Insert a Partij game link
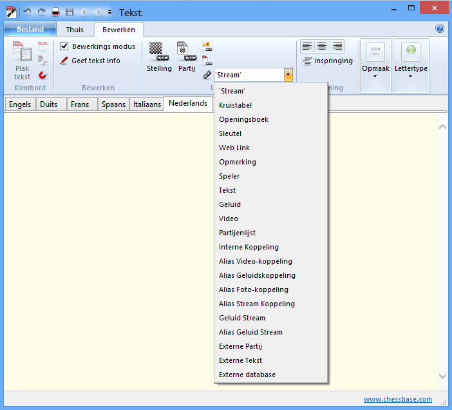 point(187,57)
